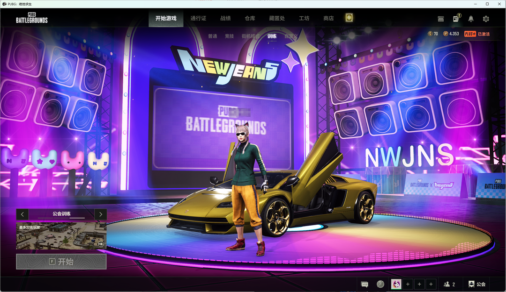Open the 工坊 tab
Image resolution: width=506 pixels, height=292 pixels.
pyautogui.click(x=304, y=18)
